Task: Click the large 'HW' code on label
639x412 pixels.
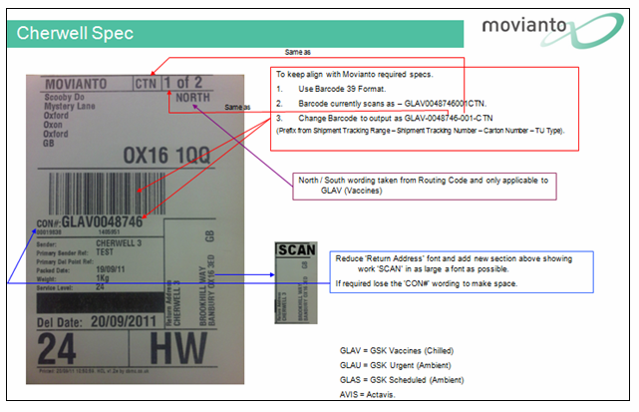Action: (x=178, y=348)
